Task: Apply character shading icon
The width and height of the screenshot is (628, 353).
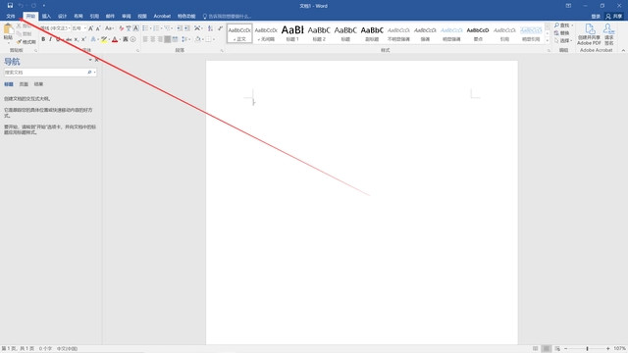Action: 126,39
